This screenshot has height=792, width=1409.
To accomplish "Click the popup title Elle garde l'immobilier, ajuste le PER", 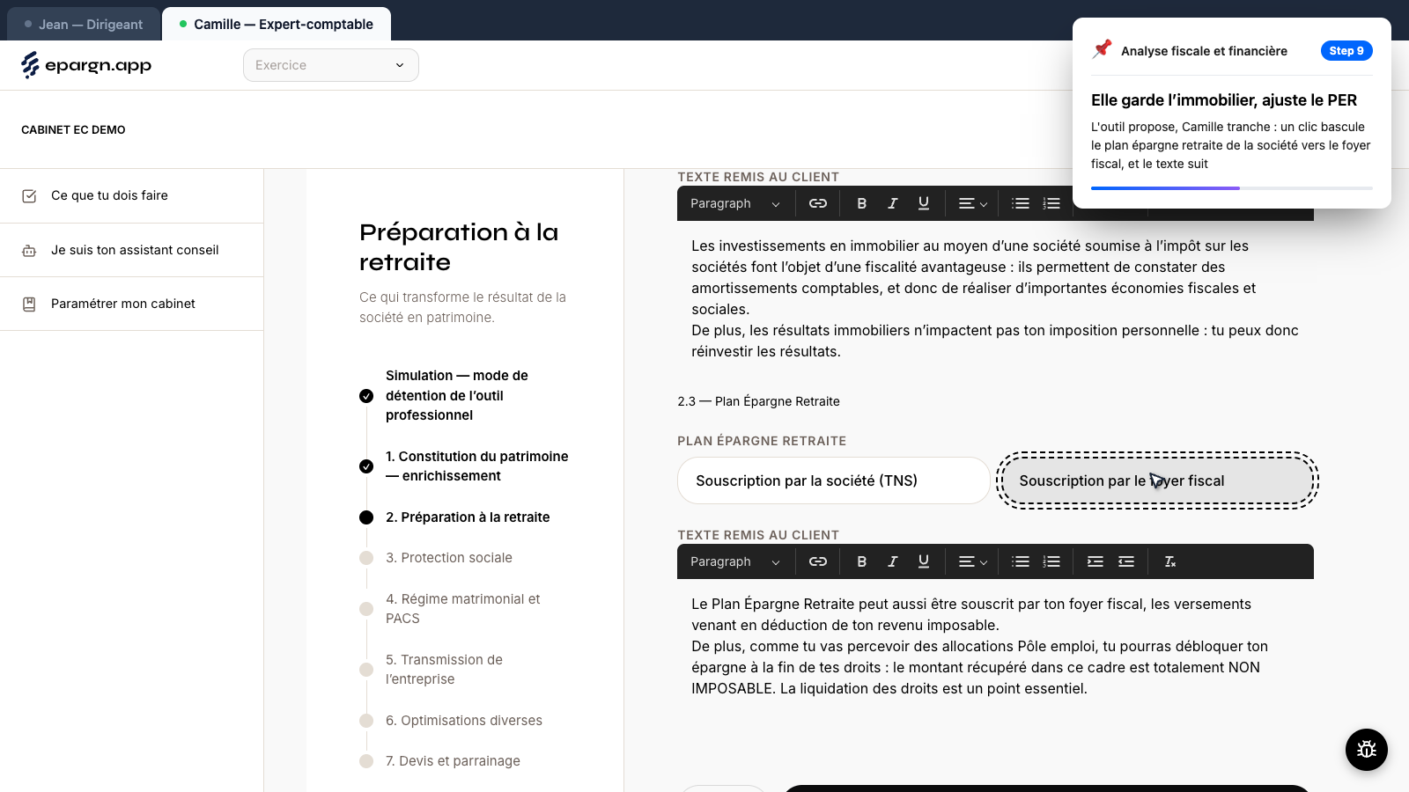I will pos(1224,100).
